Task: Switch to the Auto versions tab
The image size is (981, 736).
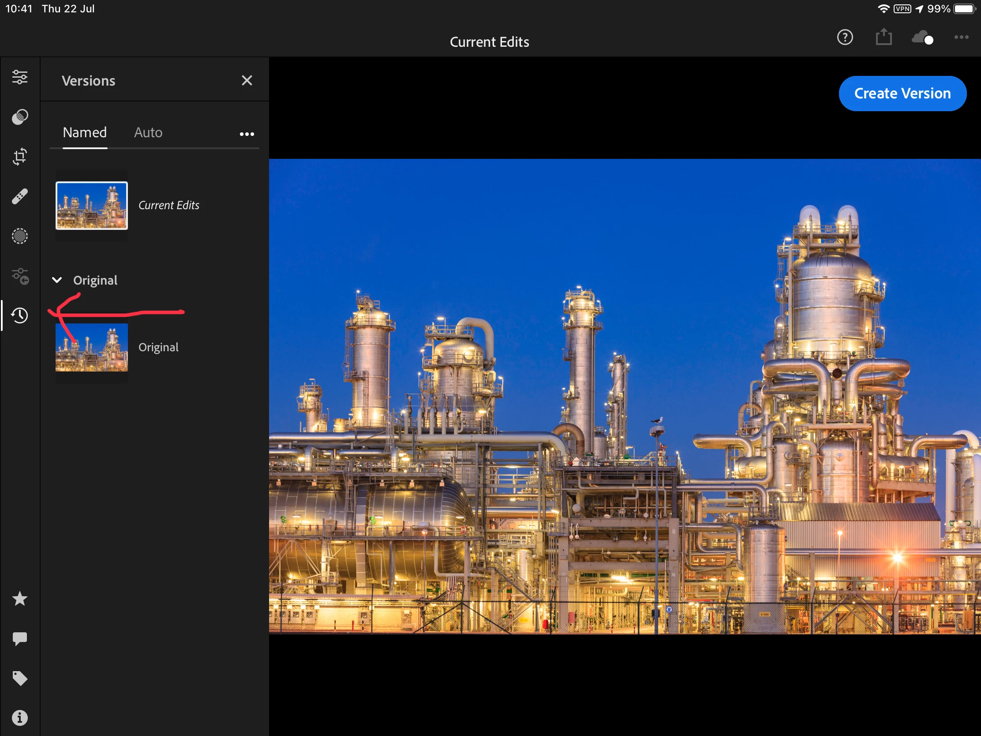Action: coord(148,133)
